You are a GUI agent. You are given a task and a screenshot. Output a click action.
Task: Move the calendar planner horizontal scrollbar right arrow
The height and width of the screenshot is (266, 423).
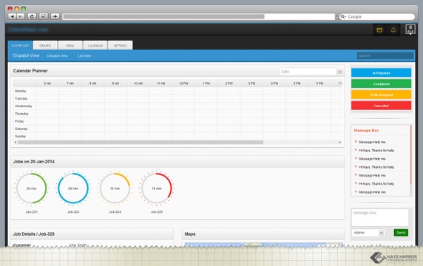click(x=339, y=143)
